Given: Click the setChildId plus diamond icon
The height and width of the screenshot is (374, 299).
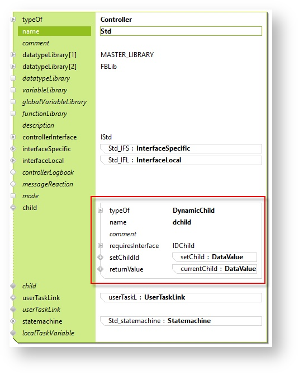Looking at the screenshot, I should coord(100,258).
